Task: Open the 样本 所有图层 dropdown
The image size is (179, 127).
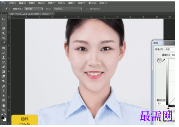Action: click(x=67, y=9)
